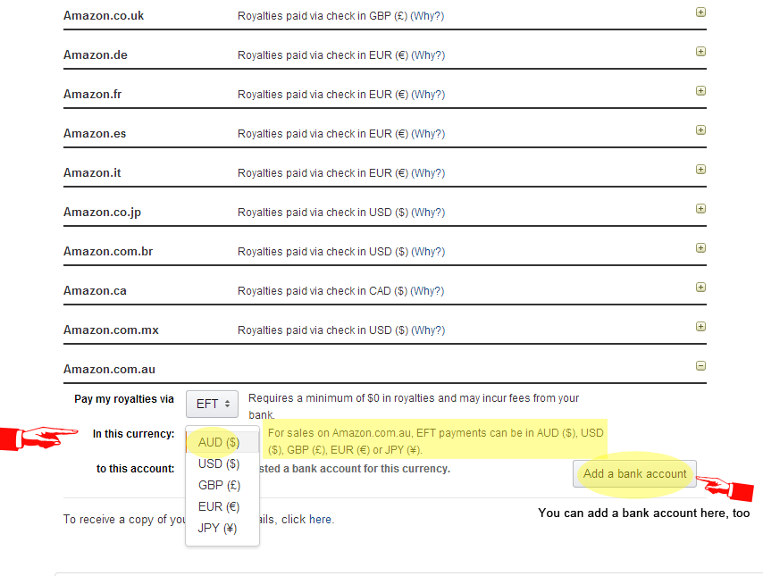Click the Add a bank account button
This screenshot has width=763, height=576.
point(634,474)
